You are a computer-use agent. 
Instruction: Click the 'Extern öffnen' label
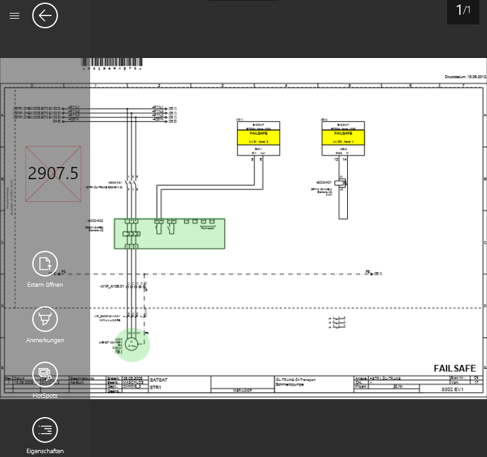pos(45,284)
